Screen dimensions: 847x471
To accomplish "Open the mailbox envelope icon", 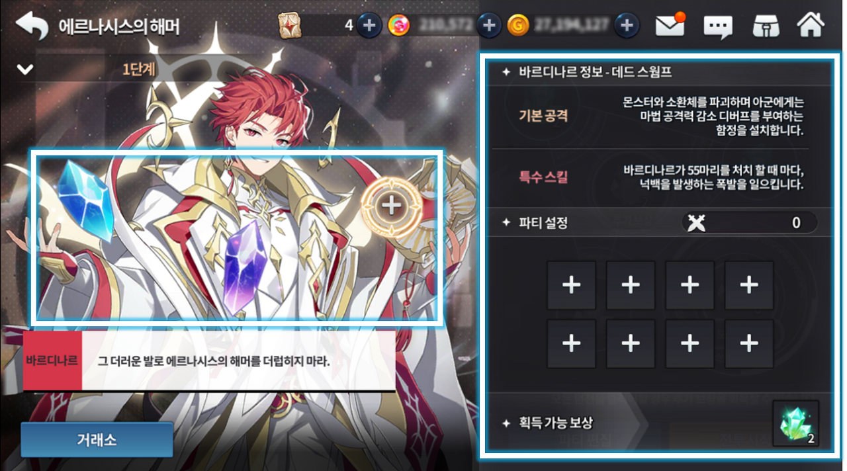I will [x=670, y=25].
